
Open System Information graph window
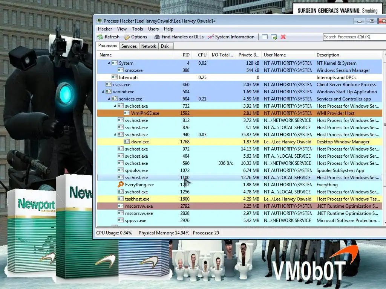(231, 37)
